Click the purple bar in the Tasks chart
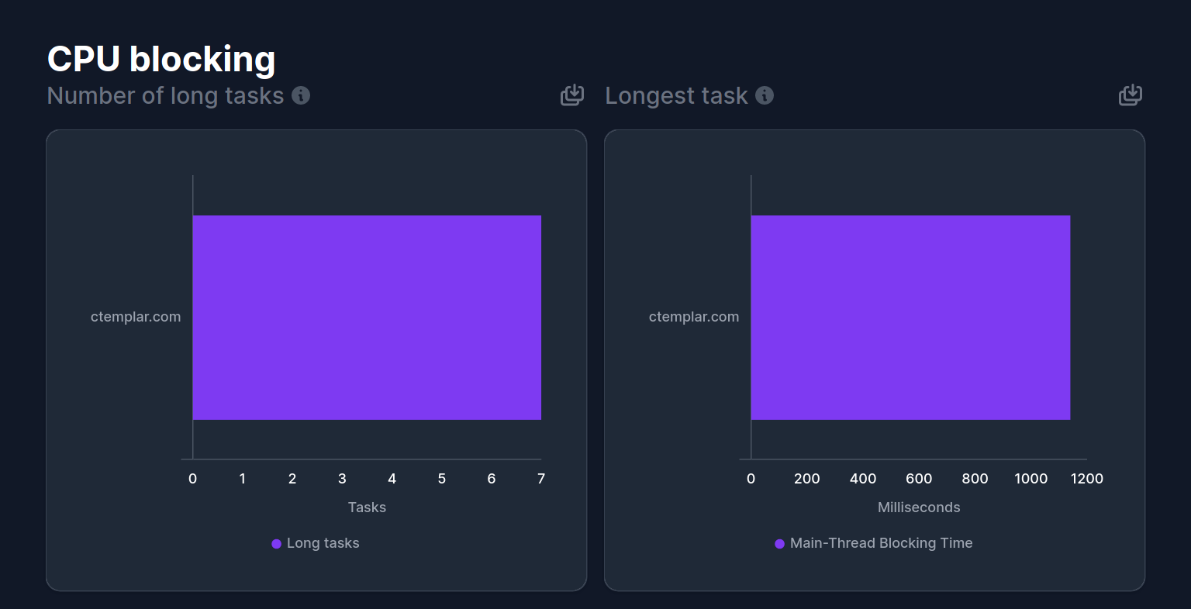This screenshot has width=1191, height=609. point(367,317)
